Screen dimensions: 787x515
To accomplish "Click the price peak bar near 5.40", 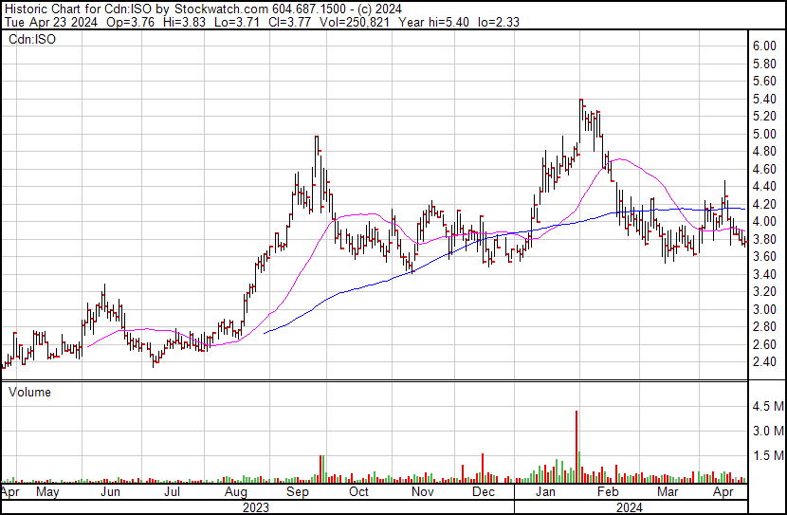I will 581,101.
